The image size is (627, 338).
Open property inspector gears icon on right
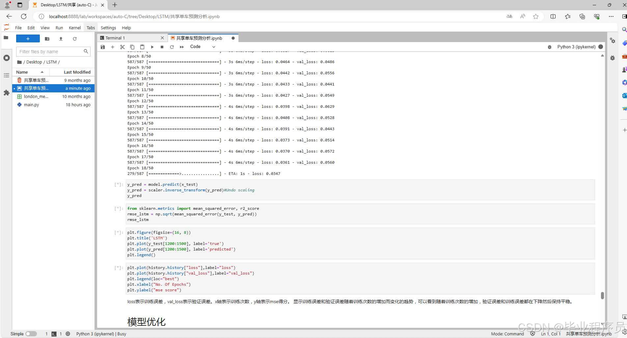[613, 40]
